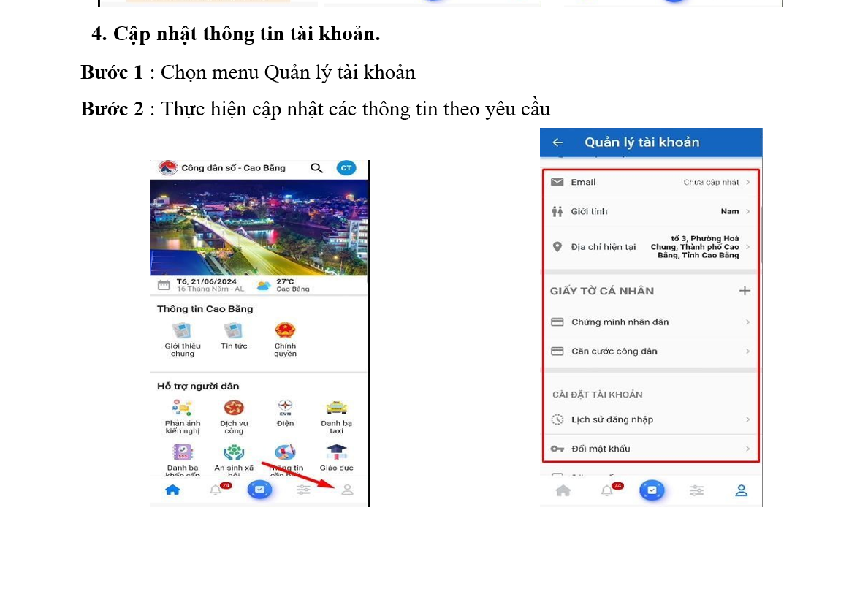Open the Chính quyền emblem icon
Viewport: 849px width, 597px height.
point(285,330)
